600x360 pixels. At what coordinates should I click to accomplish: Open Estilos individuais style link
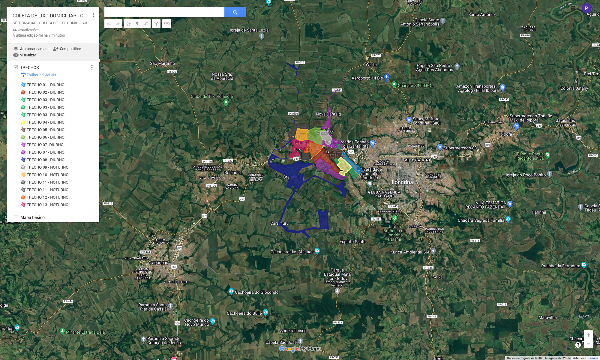[41, 75]
